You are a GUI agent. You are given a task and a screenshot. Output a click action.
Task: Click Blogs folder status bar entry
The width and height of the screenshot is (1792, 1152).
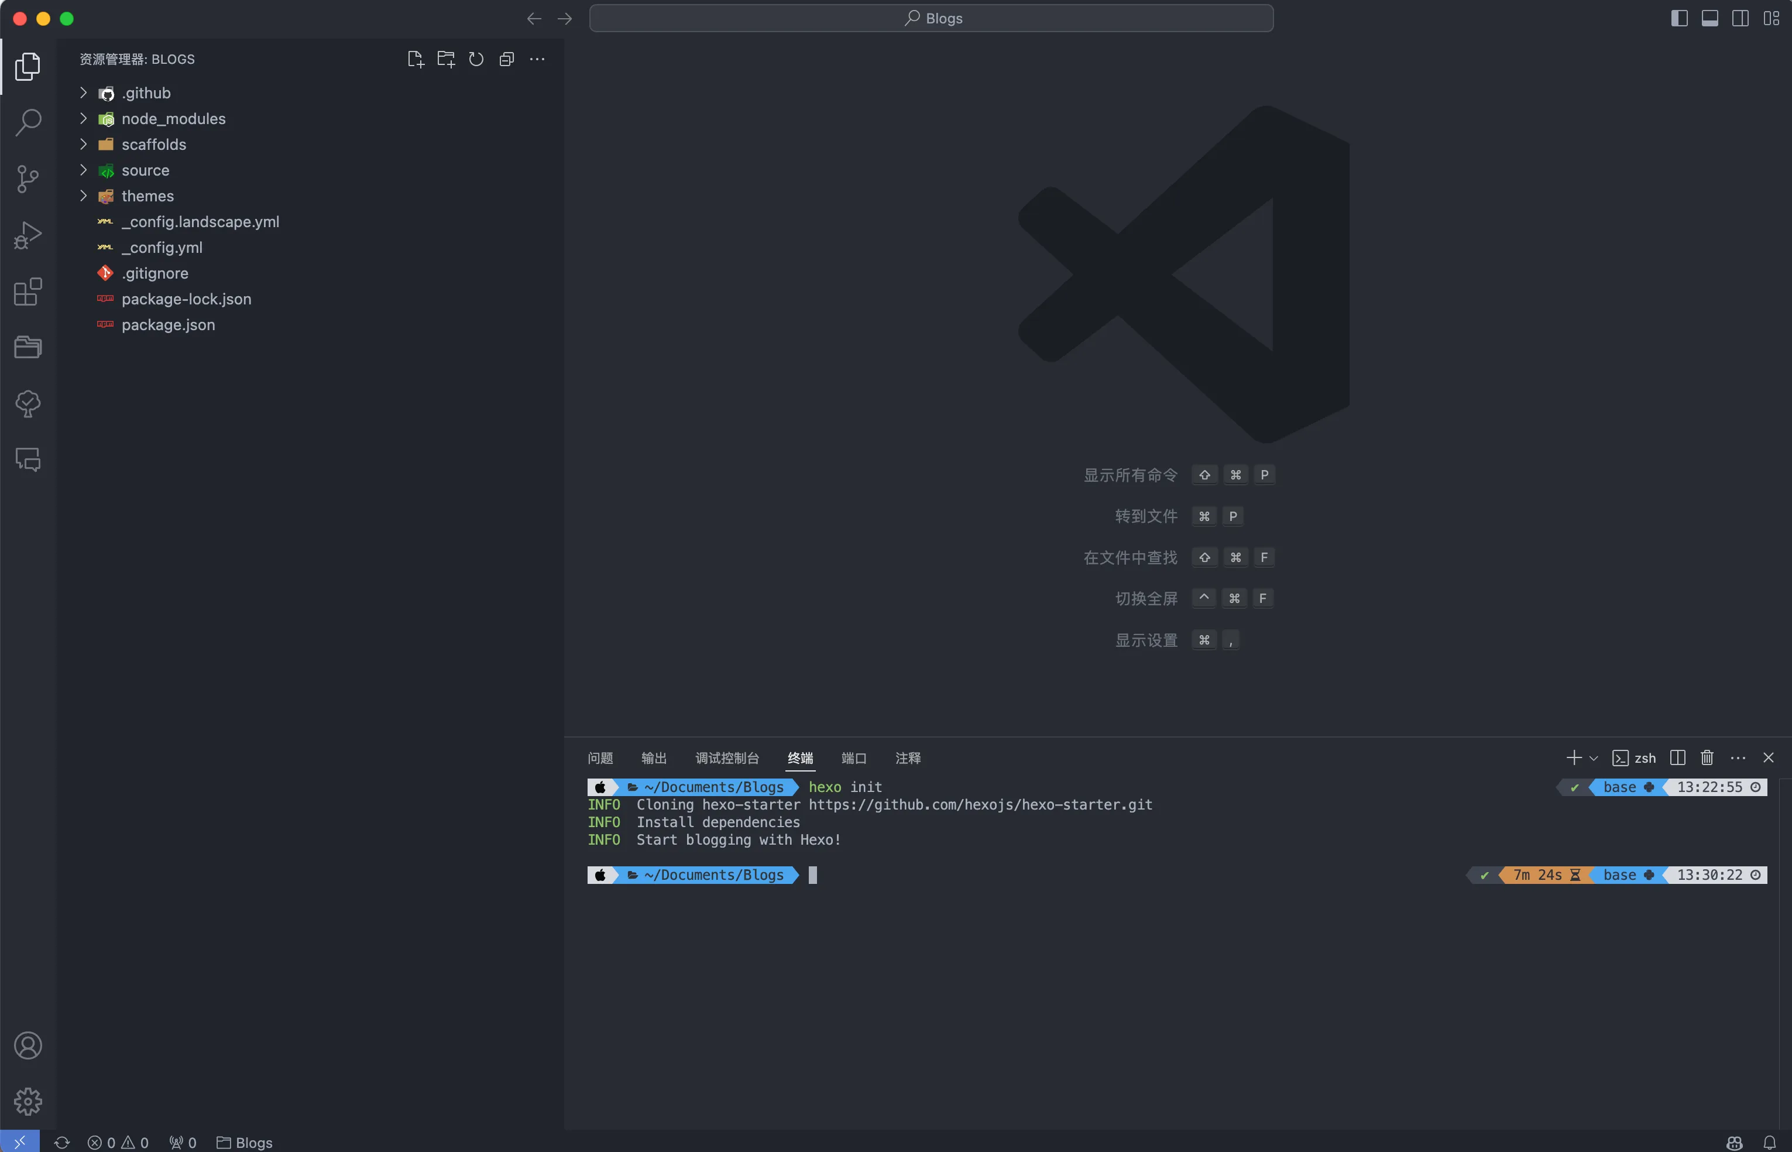coord(245,1142)
